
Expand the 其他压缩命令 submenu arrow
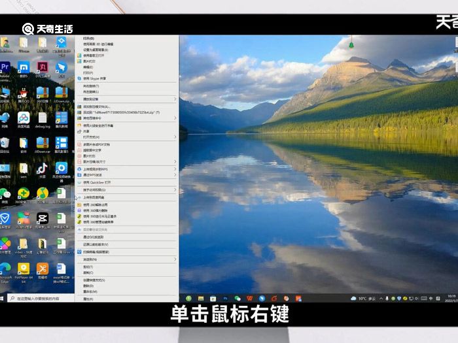click(175, 118)
